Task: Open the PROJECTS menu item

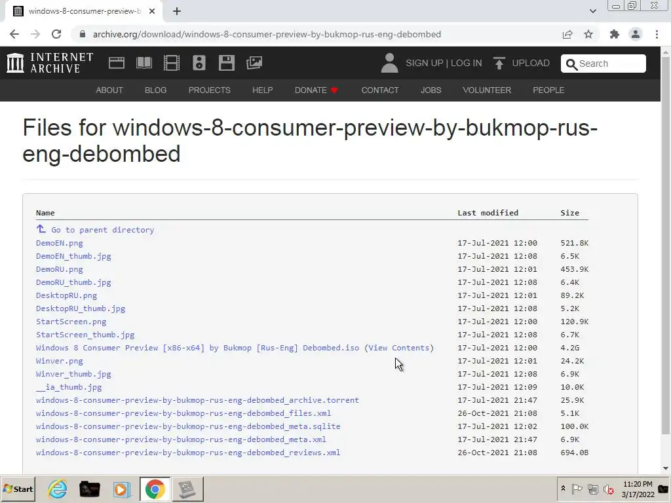Action: [x=209, y=90]
